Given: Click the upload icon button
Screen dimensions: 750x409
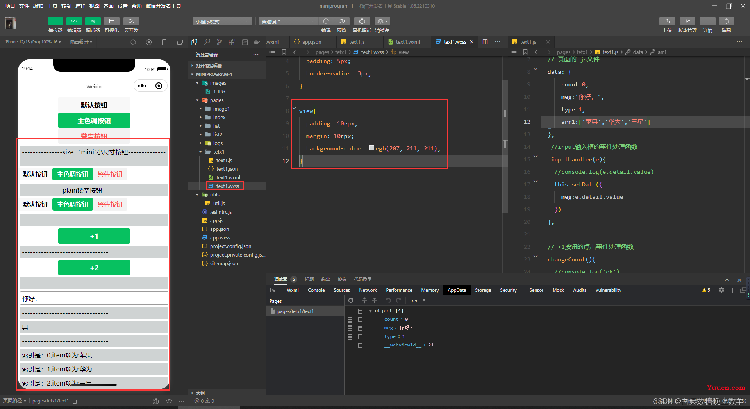Looking at the screenshot, I should coord(667,21).
